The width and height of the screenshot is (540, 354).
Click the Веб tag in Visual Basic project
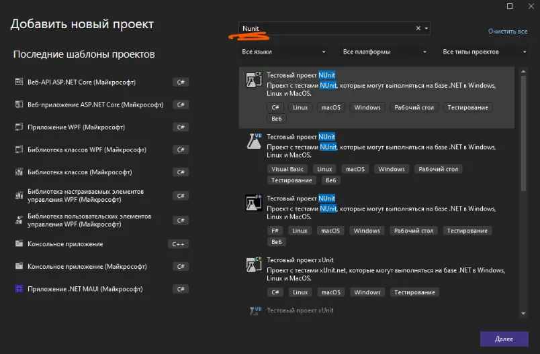point(330,180)
